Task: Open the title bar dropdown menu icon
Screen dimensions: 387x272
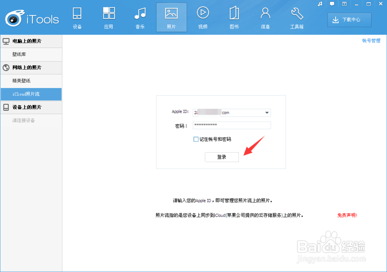Action: pyautogui.click(x=344, y=4)
